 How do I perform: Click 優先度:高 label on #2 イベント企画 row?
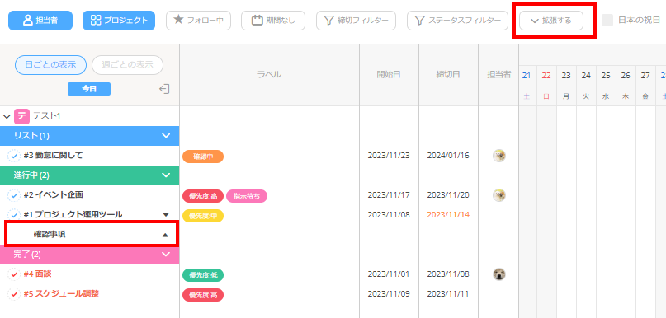(203, 196)
